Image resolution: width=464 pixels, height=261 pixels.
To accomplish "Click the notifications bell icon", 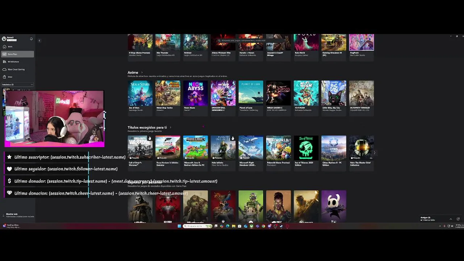I will click(x=31, y=39).
